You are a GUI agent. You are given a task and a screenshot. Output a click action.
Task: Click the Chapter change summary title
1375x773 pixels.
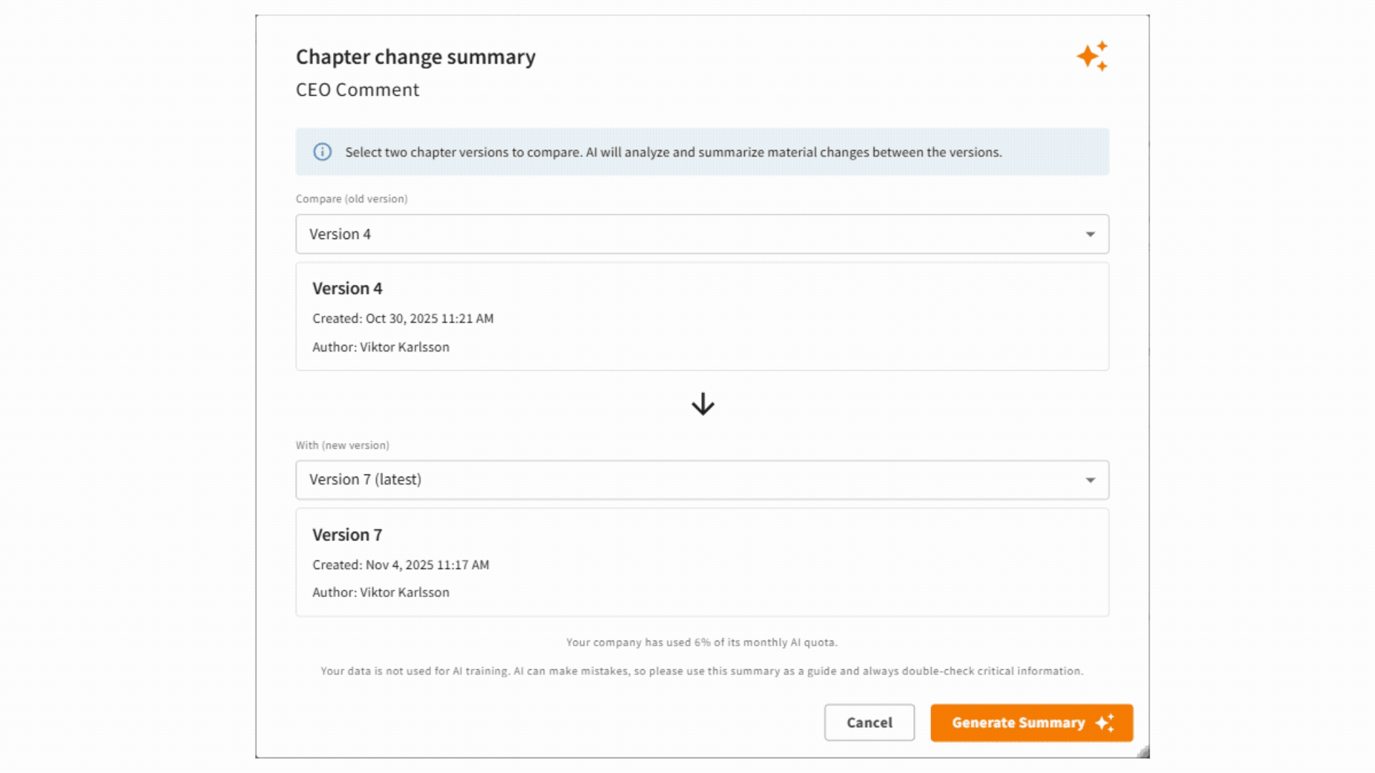tap(415, 57)
